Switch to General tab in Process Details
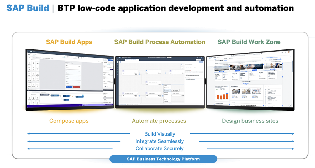This screenshot has height=168, width=315. tap(187, 68)
